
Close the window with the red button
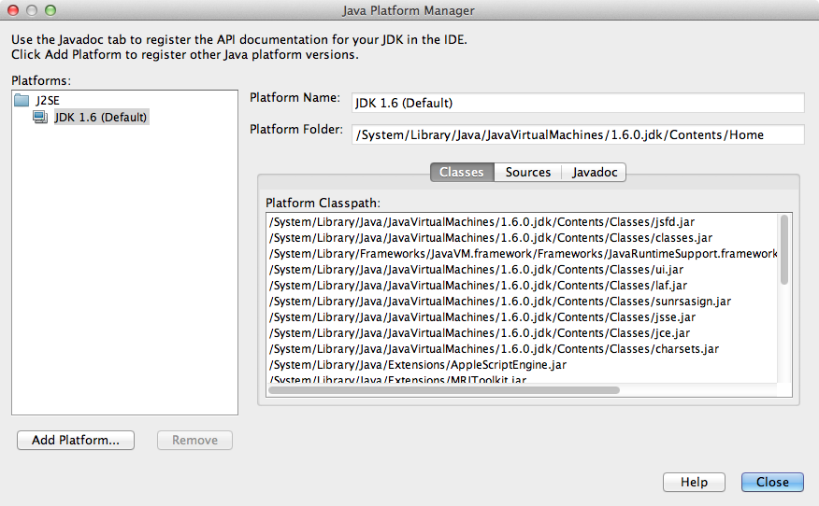(x=13, y=10)
